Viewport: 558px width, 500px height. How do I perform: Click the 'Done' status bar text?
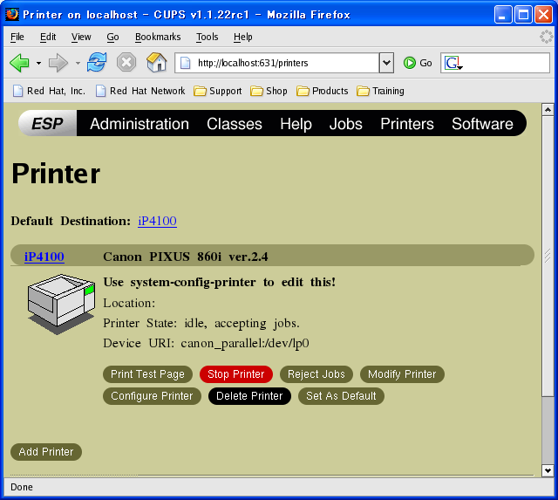point(22,487)
